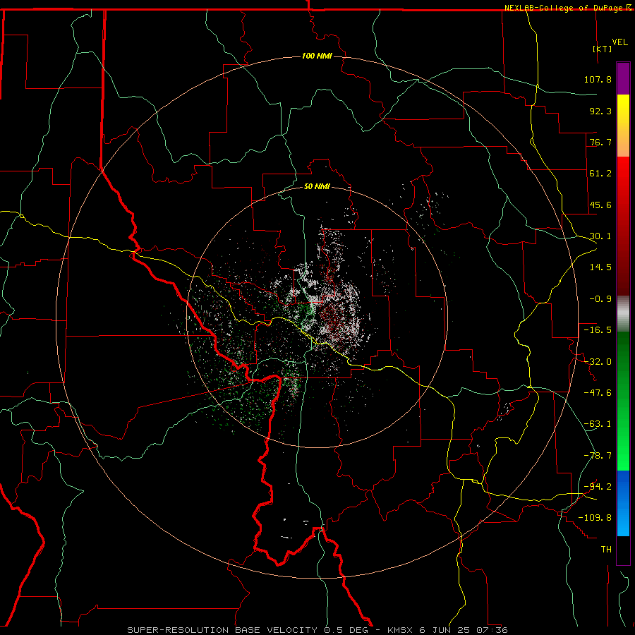Select the 61.2 velocity scale value
This screenshot has height=635, width=635.
tap(600, 174)
